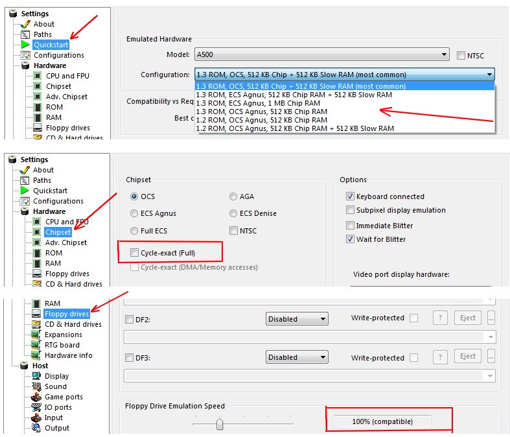Screen dimensions: 510x437
Task: Click the RTG board icon
Action: (37, 345)
